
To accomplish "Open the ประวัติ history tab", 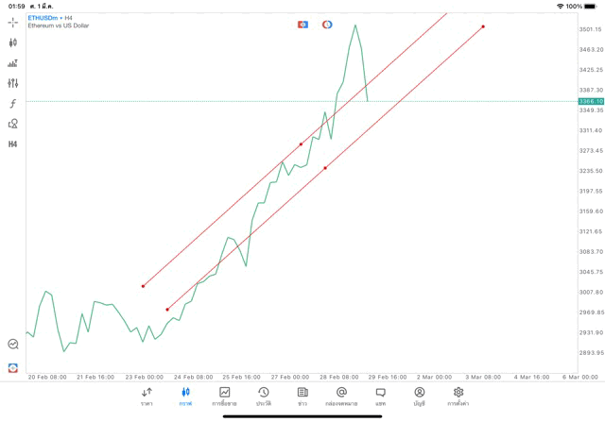I will pos(264,396).
